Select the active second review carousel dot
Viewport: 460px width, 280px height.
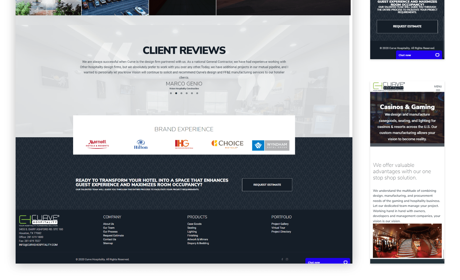[176, 93]
